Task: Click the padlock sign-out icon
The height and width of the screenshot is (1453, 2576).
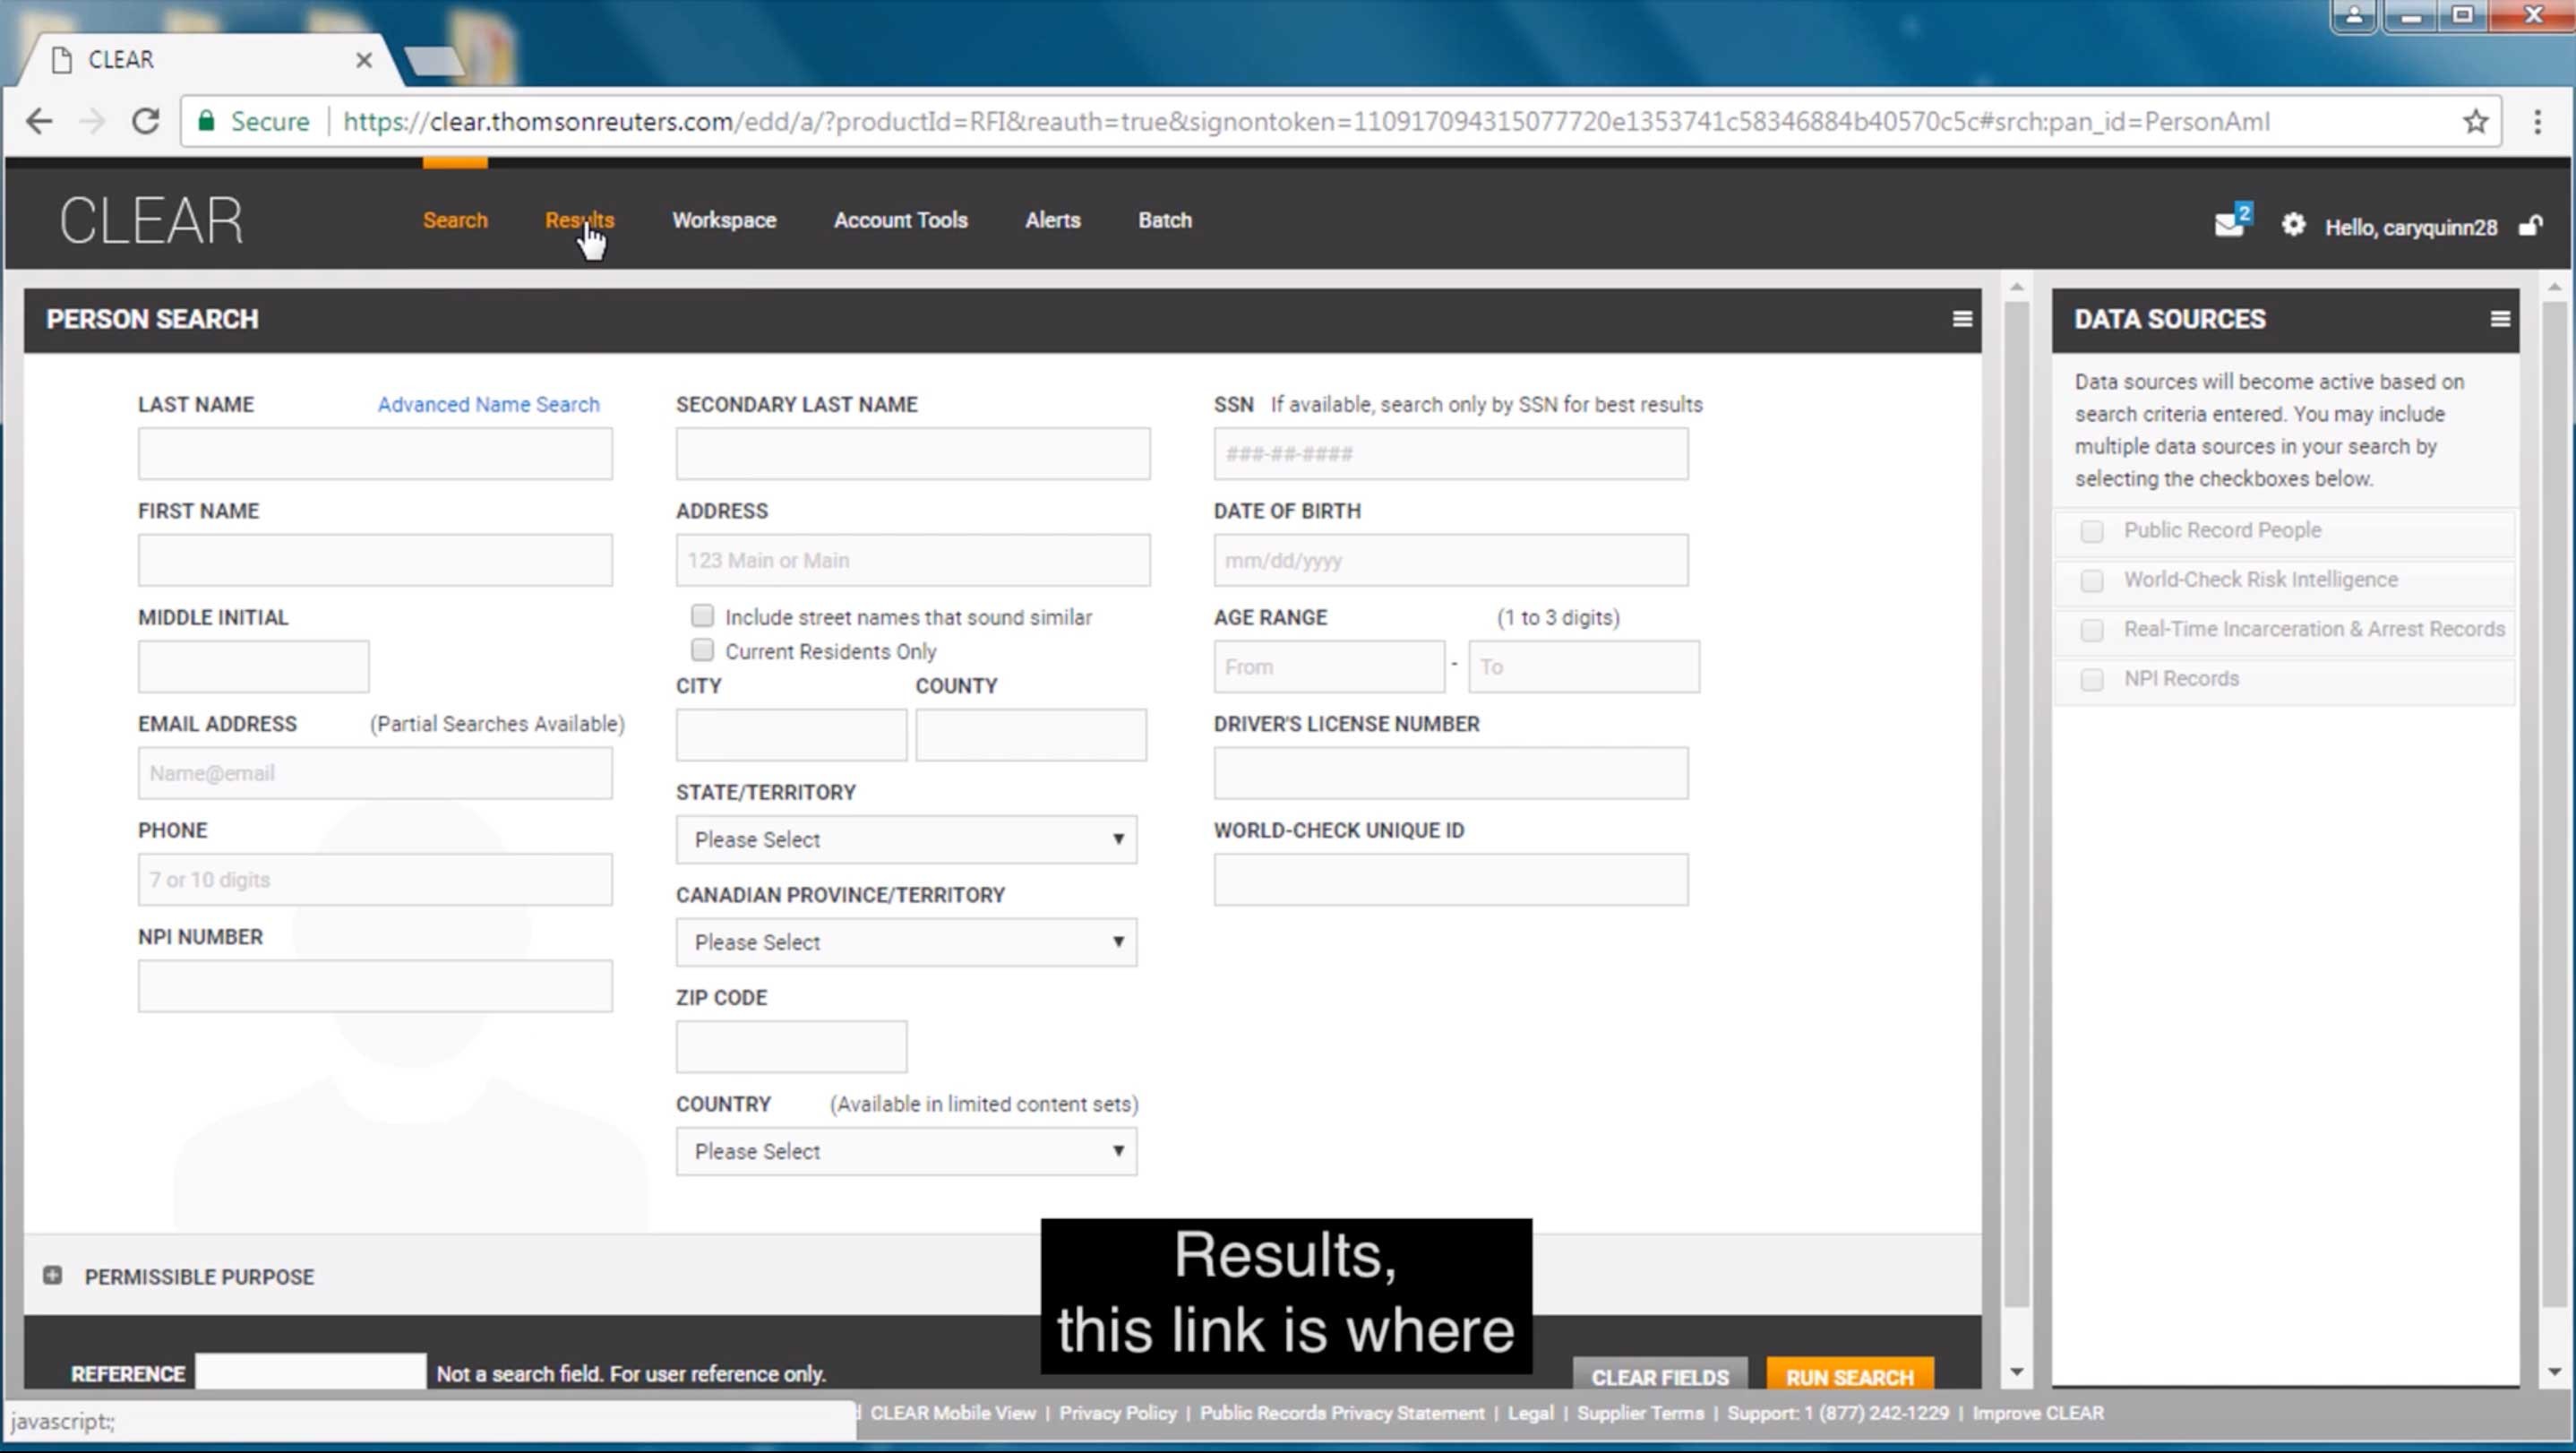Action: coord(2530,226)
